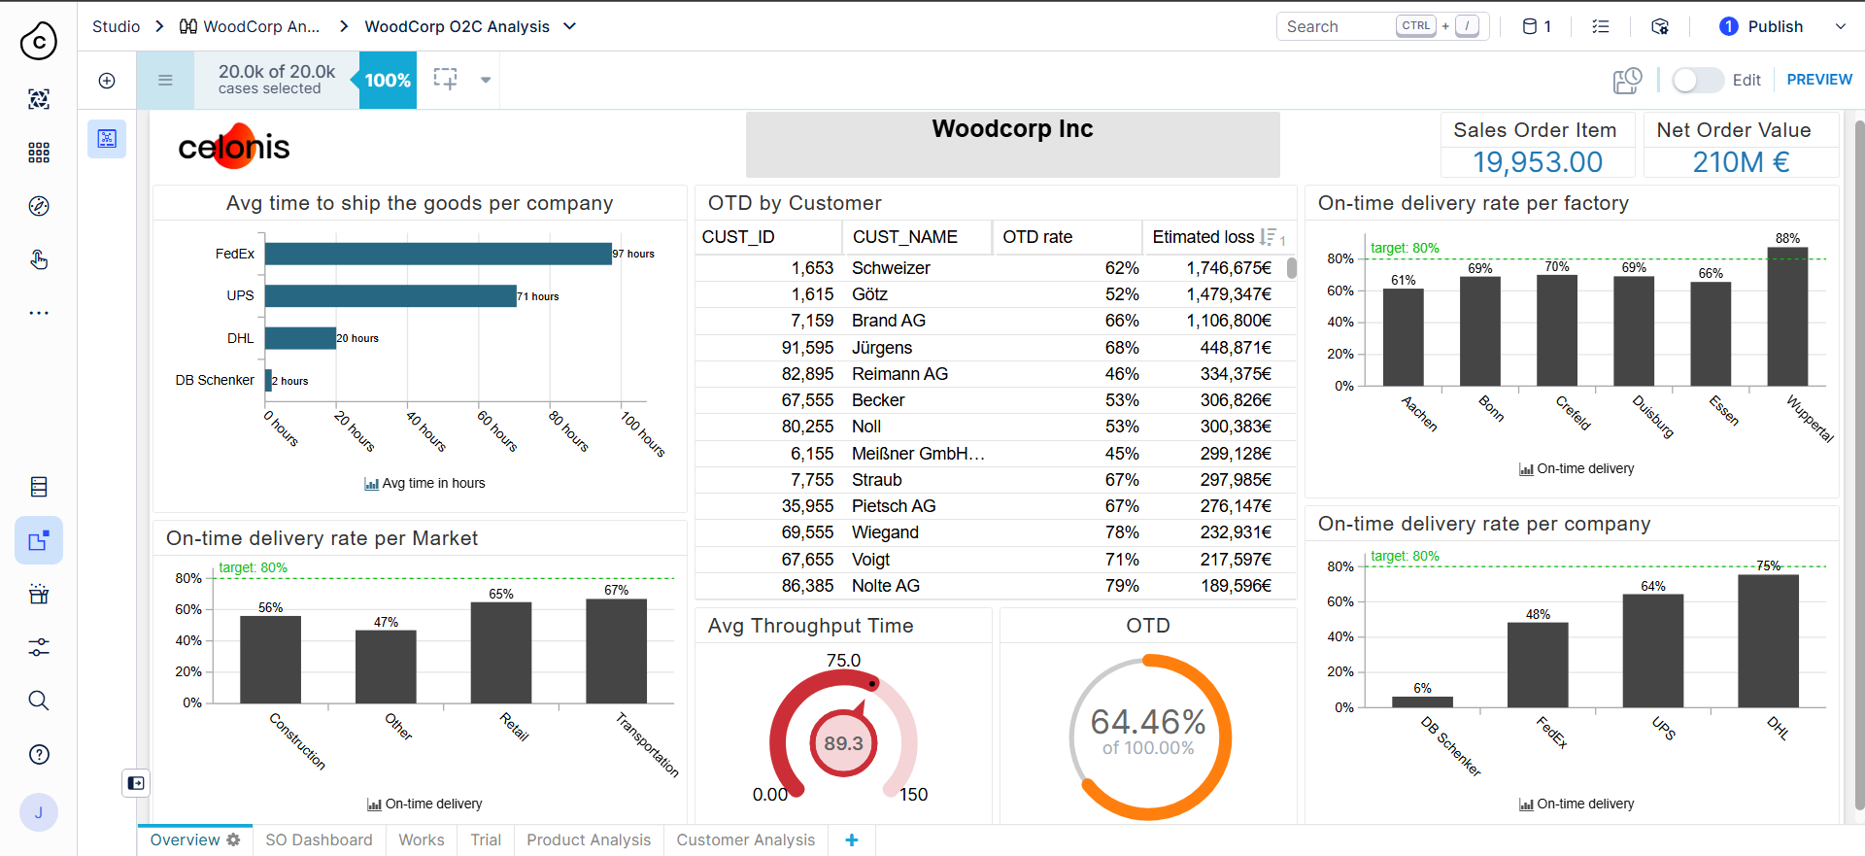This screenshot has height=856, width=1865.
Task: Open the Trial tab
Action: pos(486,840)
